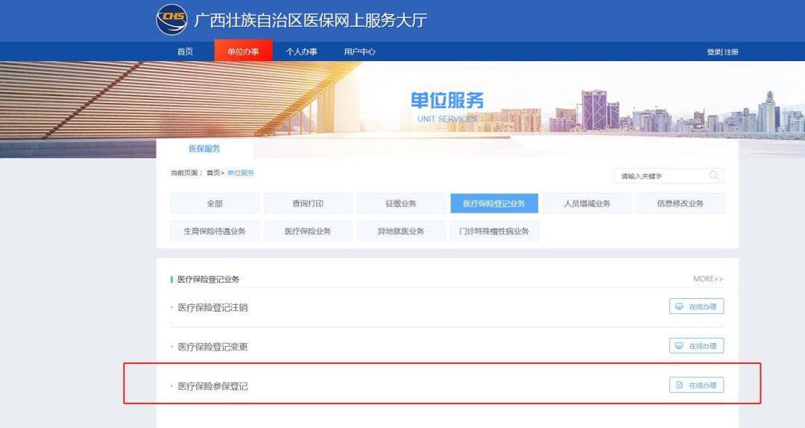The width and height of the screenshot is (805, 428).
Task: Select the 全部 category filter
Action: [215, 204]
